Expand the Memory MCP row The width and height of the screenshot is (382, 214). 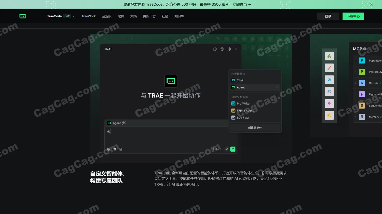point(356,117)
